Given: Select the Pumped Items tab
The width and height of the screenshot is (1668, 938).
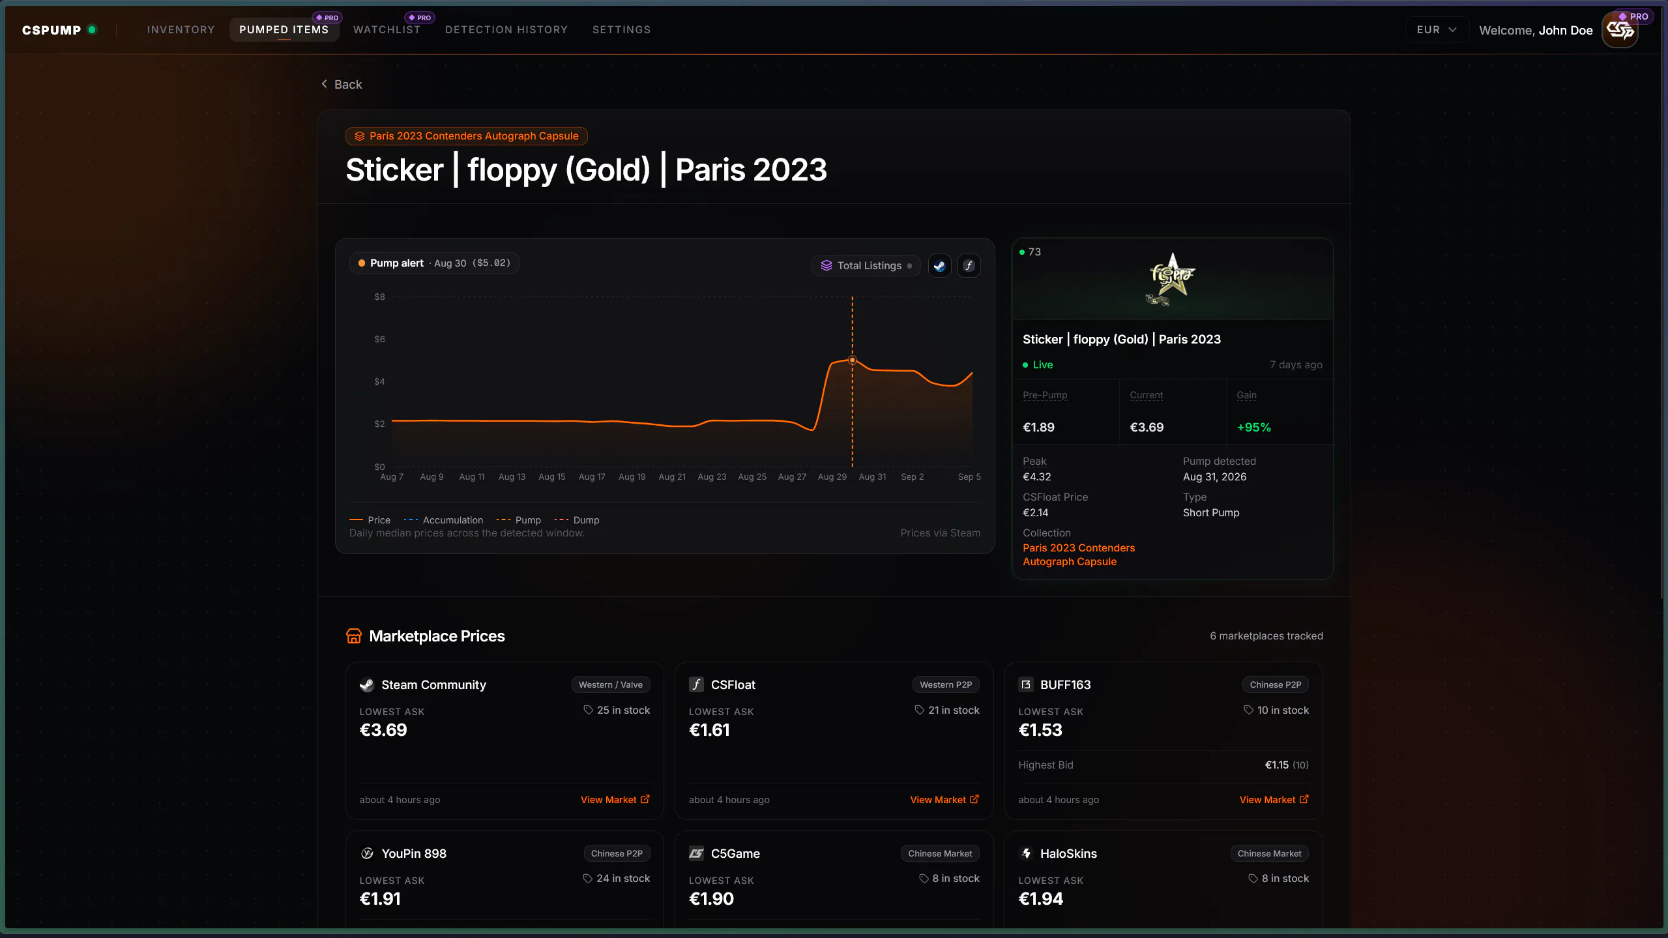Looking at the screenshot, I should click(x=284, y=30).
